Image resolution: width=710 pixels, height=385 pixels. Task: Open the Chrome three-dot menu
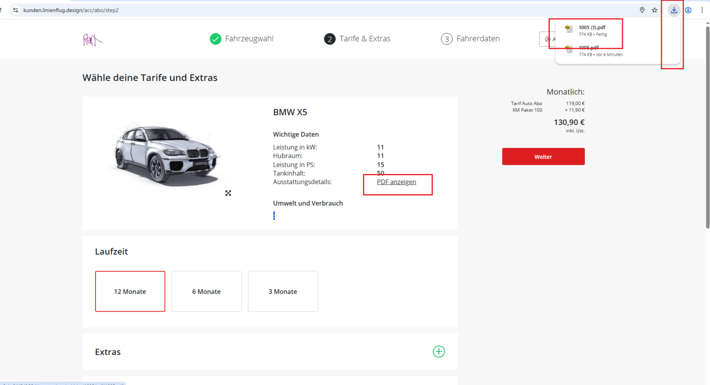(x=702, y=10)
